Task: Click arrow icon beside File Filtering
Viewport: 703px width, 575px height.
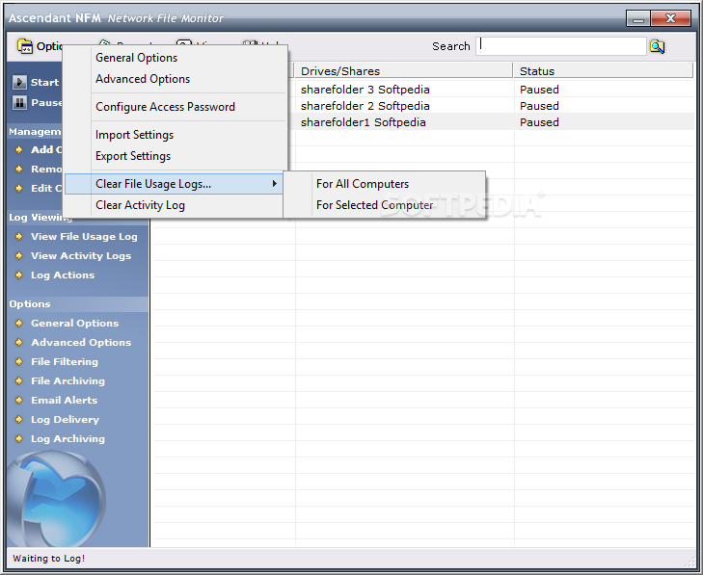Action: (x=19, y=361)
